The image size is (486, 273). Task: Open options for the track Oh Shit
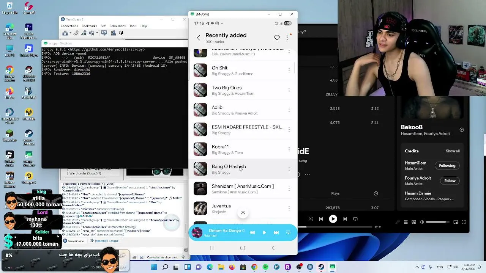click(289, 71)
